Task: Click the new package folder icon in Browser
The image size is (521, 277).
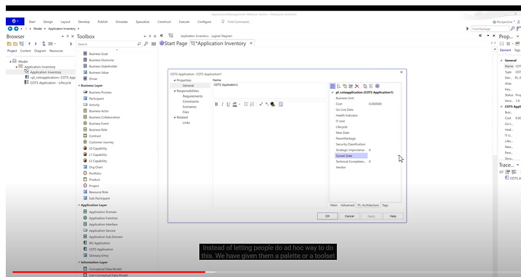Action: click(15, 44)
